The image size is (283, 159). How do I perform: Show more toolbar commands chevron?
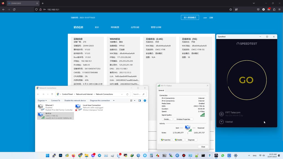(114, 100)
